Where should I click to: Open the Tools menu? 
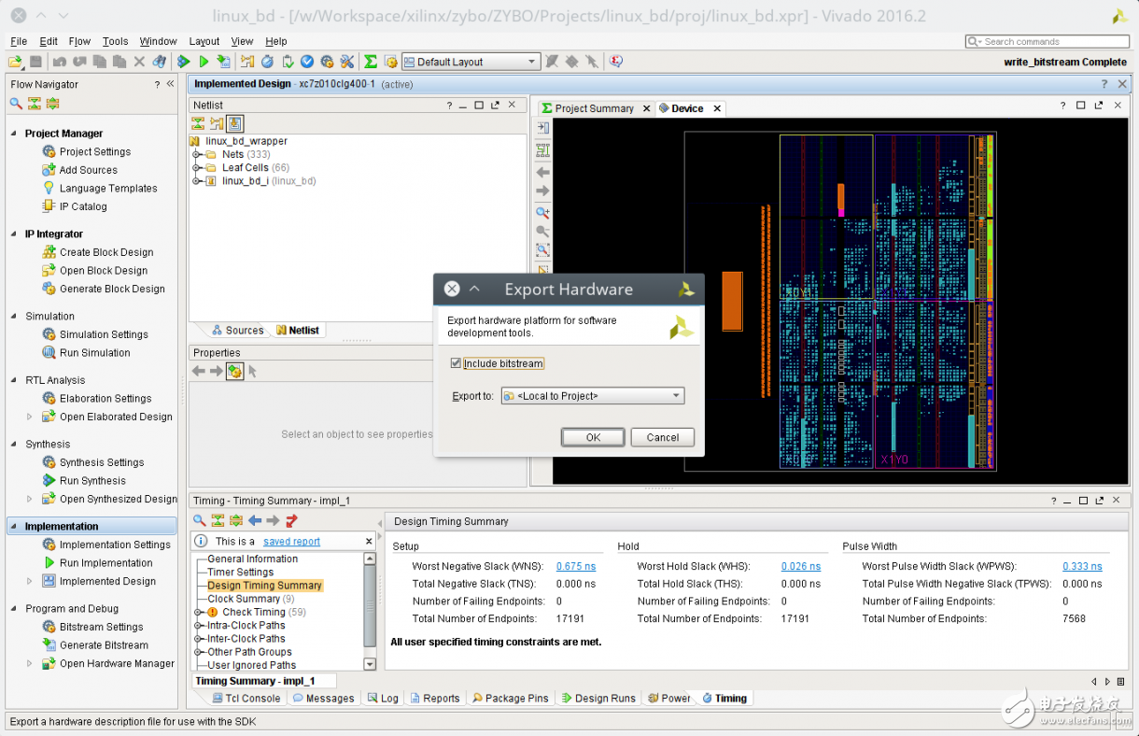point(115,41)
